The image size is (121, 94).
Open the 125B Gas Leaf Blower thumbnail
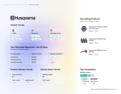point(84,51)
